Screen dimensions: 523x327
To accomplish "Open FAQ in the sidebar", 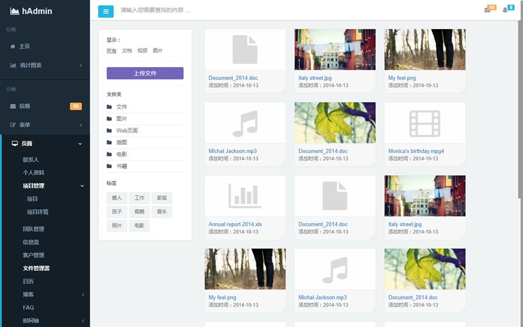I will (x=29, y=308).
